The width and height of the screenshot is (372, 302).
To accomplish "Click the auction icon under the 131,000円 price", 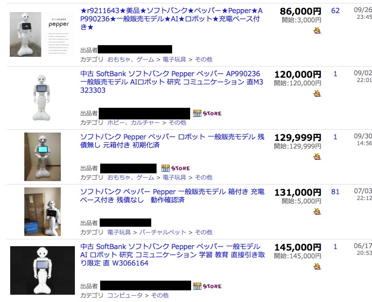I will click(317, 211).
